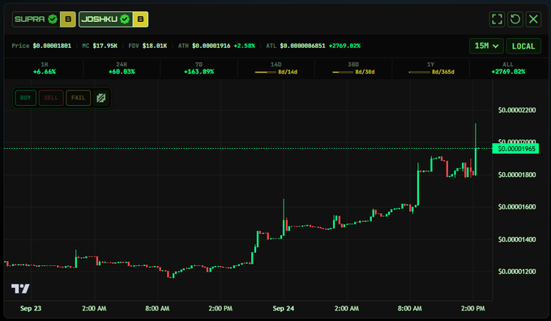
Task: Select the SUPRA token tab
Action: coord(44,19)
